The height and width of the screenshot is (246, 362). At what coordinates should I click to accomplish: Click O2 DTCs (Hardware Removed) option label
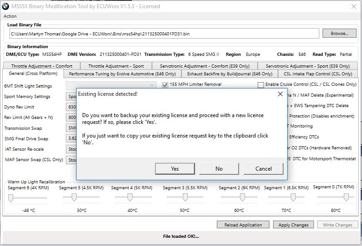[x=320, y=148]
